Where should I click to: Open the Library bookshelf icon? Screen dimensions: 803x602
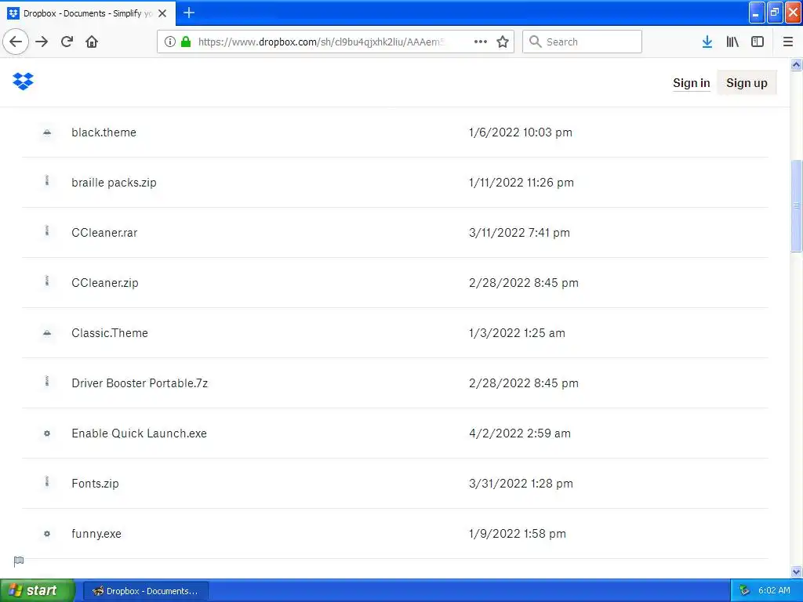(x=732, y=42)
